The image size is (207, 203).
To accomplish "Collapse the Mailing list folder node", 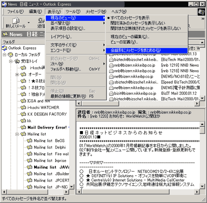I will click(17, 134).
